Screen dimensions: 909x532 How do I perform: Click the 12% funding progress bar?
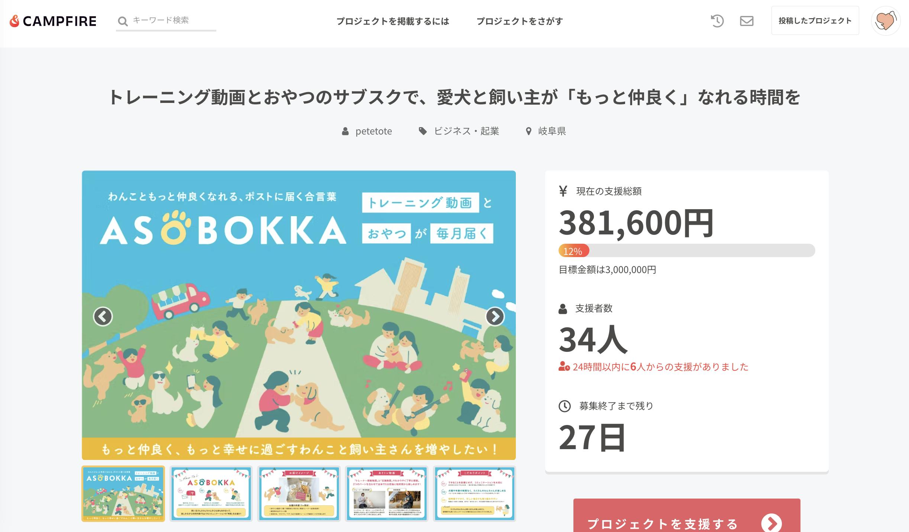[686, 251]
